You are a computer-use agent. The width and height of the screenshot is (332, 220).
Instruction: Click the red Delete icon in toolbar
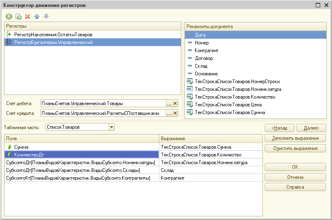pos(28,16)
